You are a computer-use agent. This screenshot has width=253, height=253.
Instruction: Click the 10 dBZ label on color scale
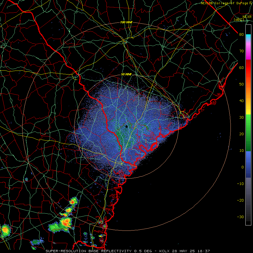coord(241,151)
